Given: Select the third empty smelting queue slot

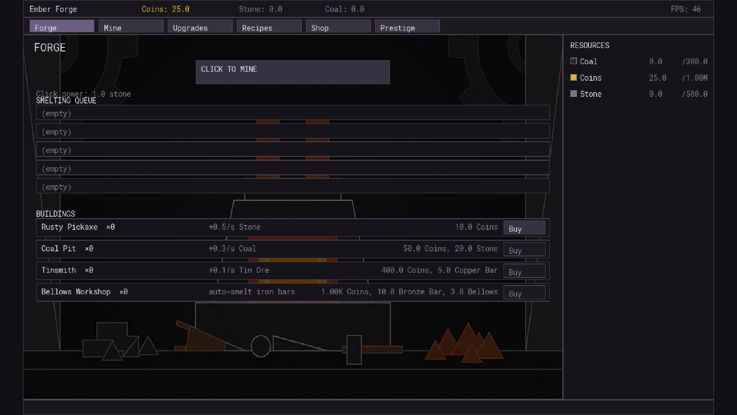Looking at the screenshot, I should coord(292,149).
